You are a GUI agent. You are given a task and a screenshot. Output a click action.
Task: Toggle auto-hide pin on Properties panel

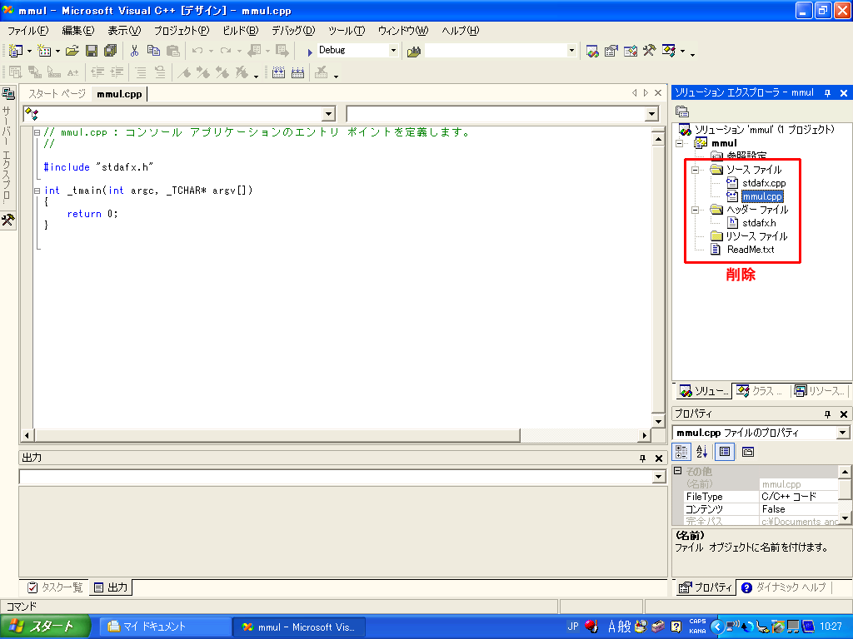(827, 414)
